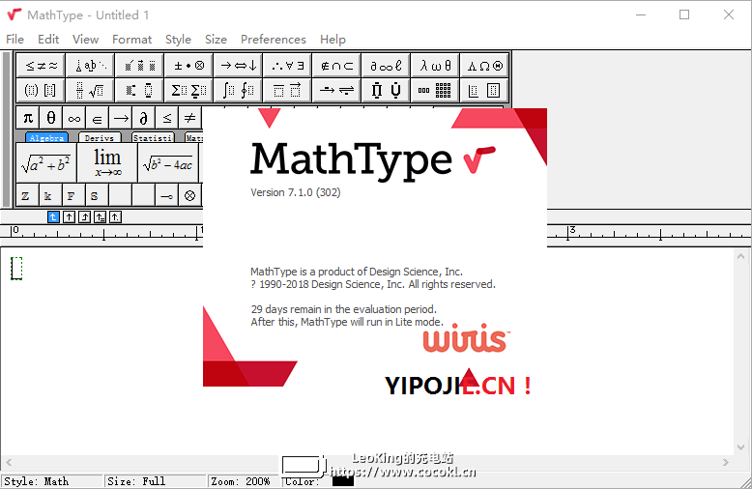
Task: Open the Help menu
Action: pos(333,40)
